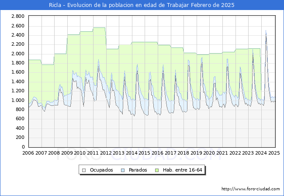Click the 2014 x-axis label
Screen dimensions: 284x196
pos(132,153)
